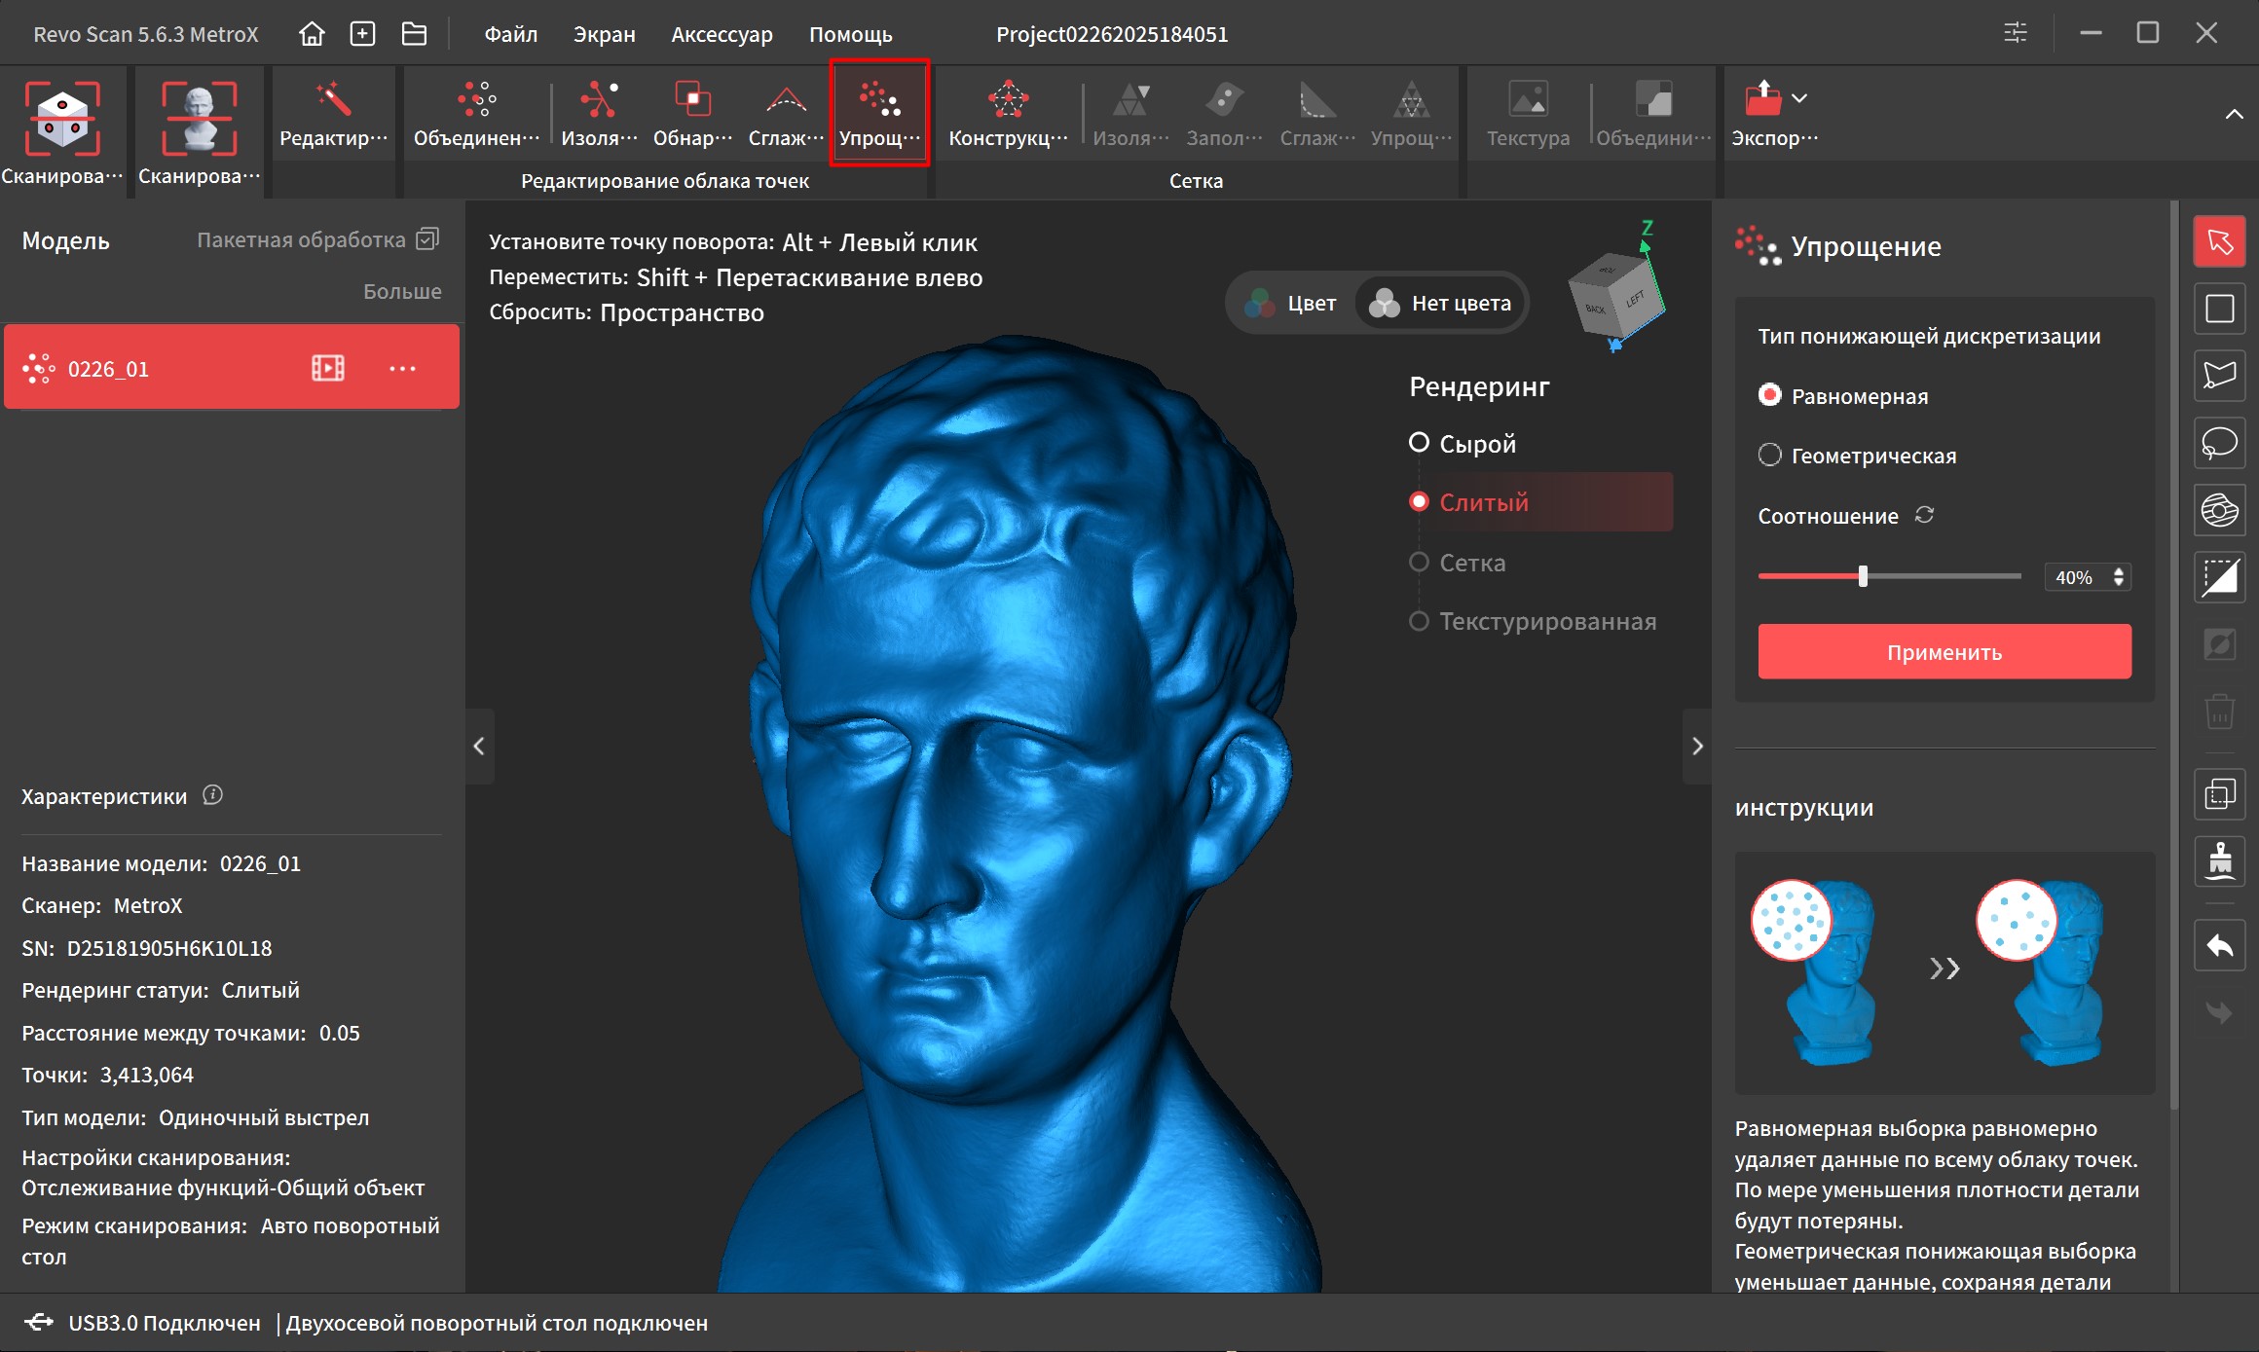The image size is (2259, 1352).
Task: Select the rectangle selection tool
Action: tap(2219, 309)
